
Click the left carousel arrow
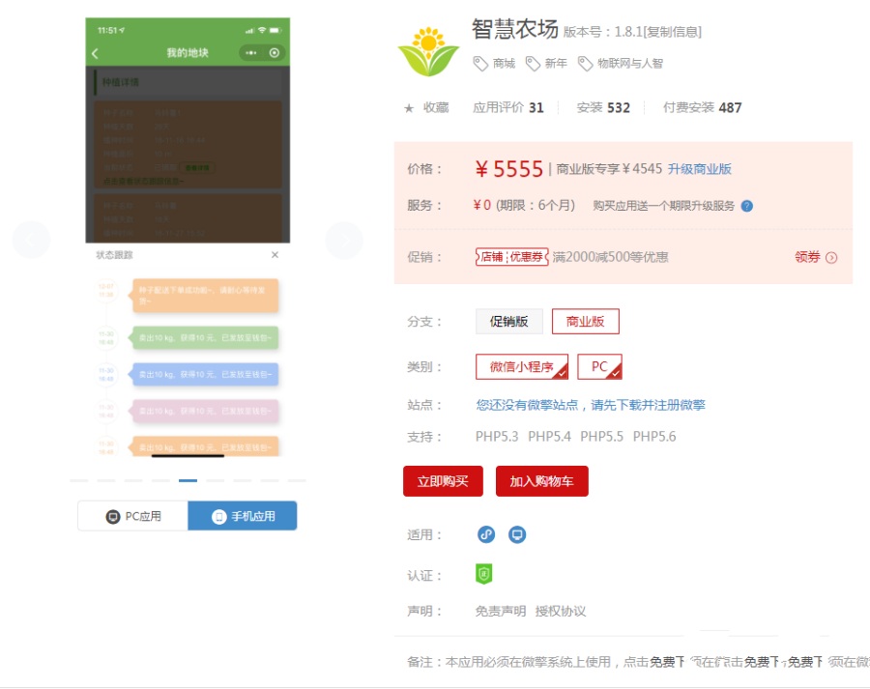click(30, 239)
